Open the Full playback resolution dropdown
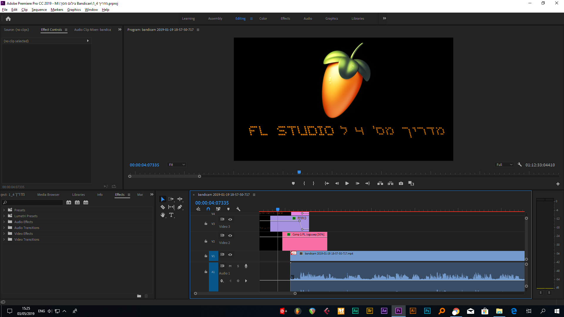Image resolution: width=564 pixels, height=317 pixels. pos(504,165)
